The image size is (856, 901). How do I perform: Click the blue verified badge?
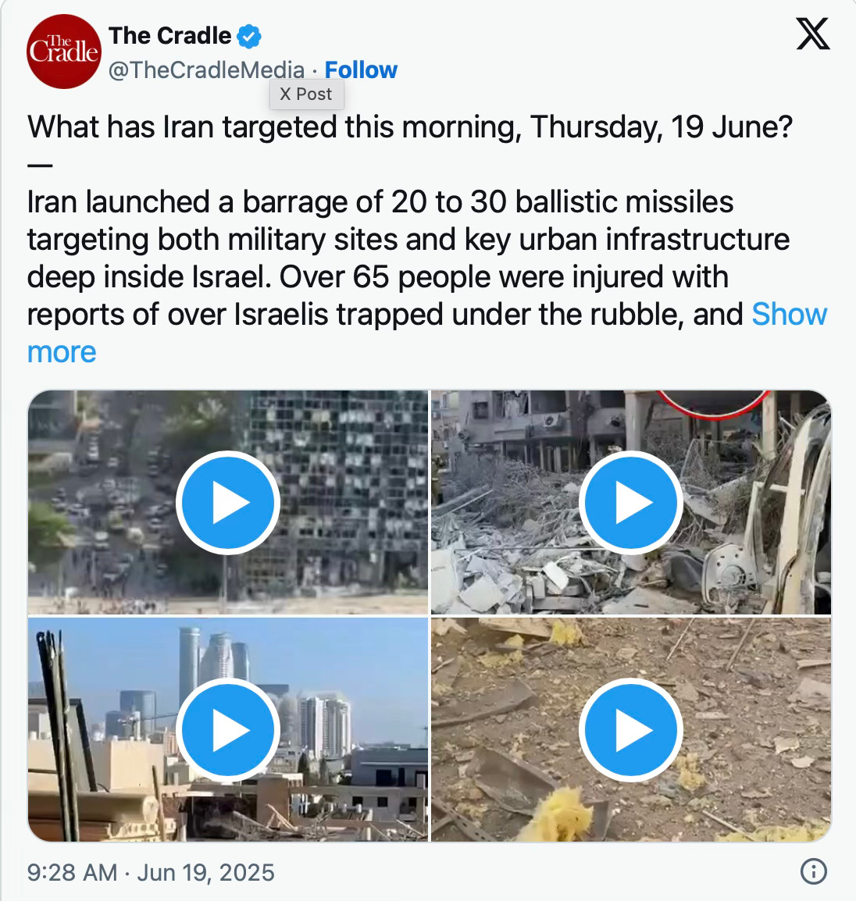(x=249, y=36)
